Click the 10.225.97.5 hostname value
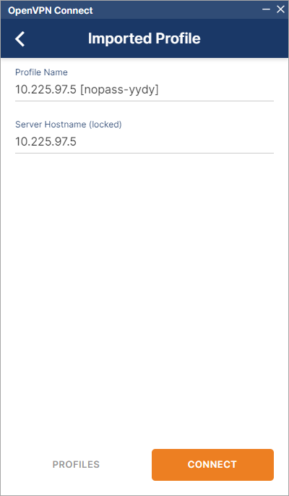The image size is (289, 496). click(46, 142)
